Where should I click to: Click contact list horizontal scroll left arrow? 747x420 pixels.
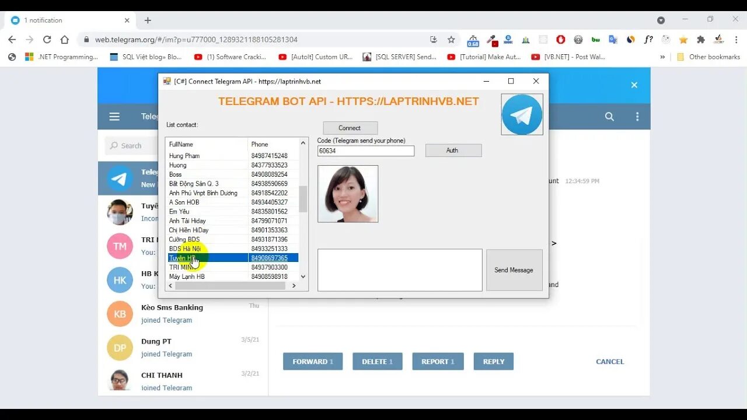pyautogui.click(x=170, y=286)
